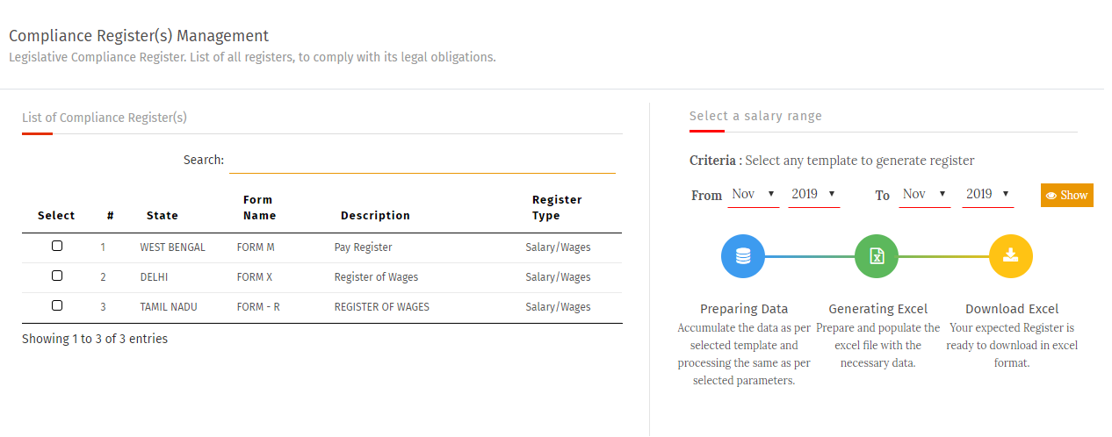Select the DELHI Form X checkbox
This screenshot has height=437, width=1112.
[x=57, y=276]
